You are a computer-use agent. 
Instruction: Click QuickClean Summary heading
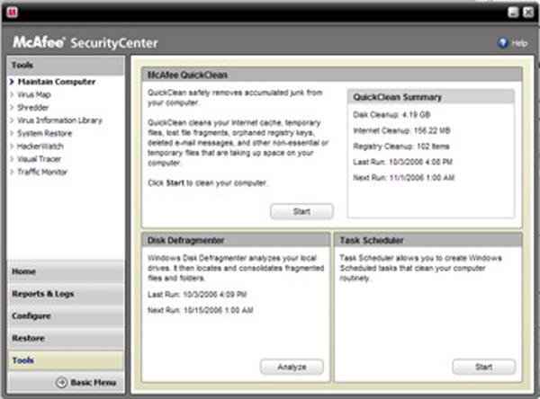click(397, 97)
